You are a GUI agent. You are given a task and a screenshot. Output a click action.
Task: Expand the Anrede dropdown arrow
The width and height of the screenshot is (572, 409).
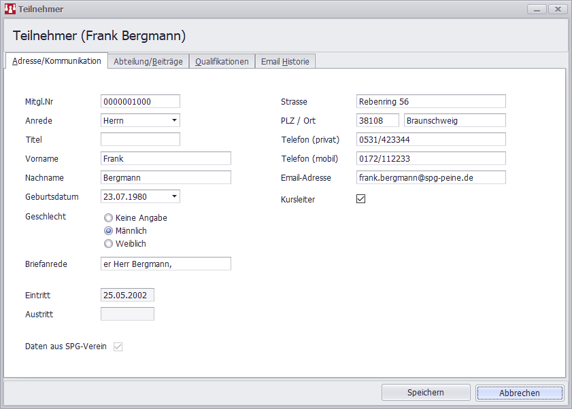click(174, 120)
